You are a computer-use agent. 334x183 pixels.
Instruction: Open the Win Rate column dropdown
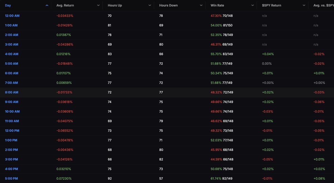tap(252, 5)
